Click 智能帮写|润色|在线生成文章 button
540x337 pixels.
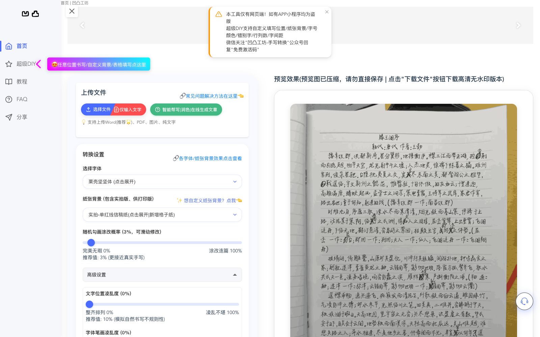pyautogui.click(x=186, y=110)
